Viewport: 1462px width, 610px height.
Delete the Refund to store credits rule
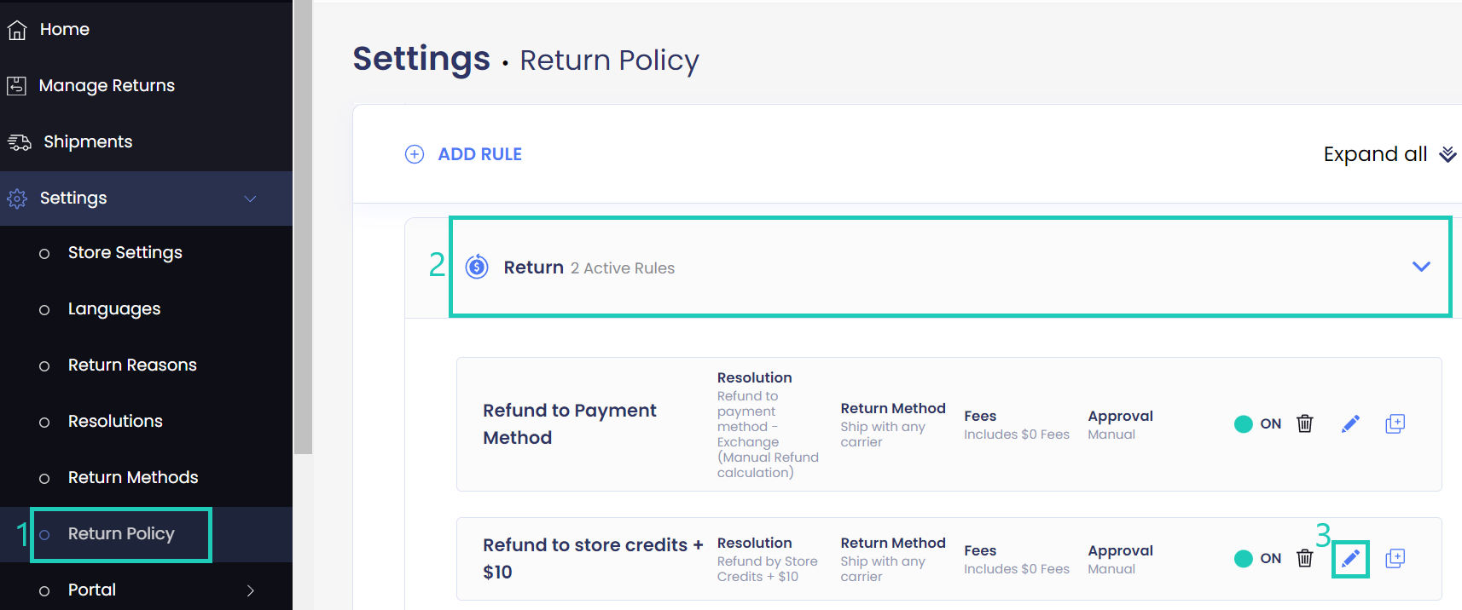coord(1305,558)
